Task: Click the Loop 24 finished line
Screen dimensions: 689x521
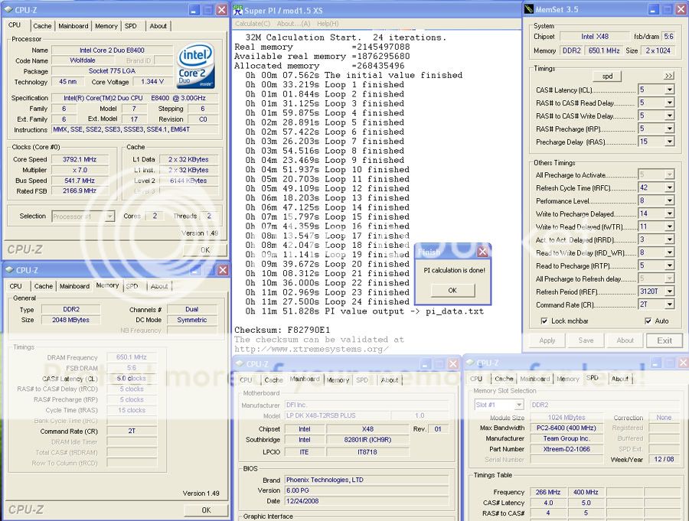Action: 328,301
